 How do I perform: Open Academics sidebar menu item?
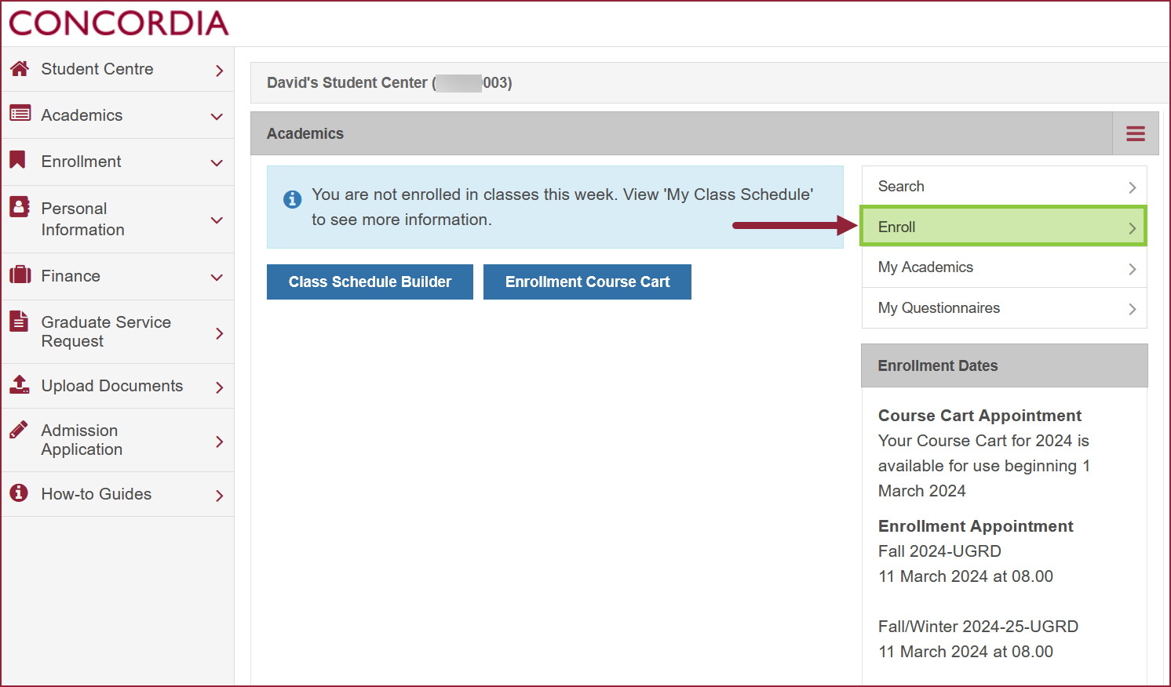pyautogui.click(x=118, y=115)
